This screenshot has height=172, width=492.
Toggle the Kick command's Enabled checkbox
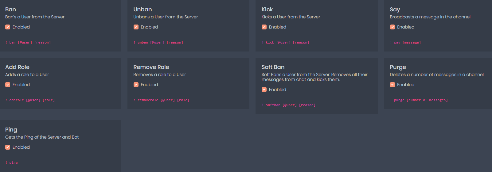point(264,27)
